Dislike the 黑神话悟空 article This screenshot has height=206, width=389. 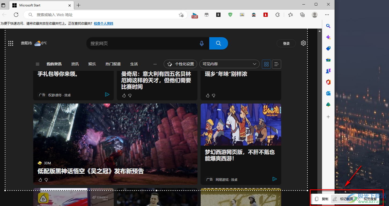(x=46, y=180)
